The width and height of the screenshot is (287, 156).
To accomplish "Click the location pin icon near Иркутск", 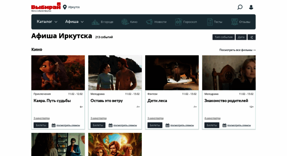I will click(65, 7).
